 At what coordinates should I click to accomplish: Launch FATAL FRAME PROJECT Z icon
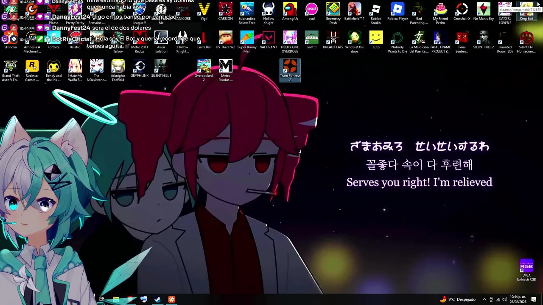[x=440, y=42]
